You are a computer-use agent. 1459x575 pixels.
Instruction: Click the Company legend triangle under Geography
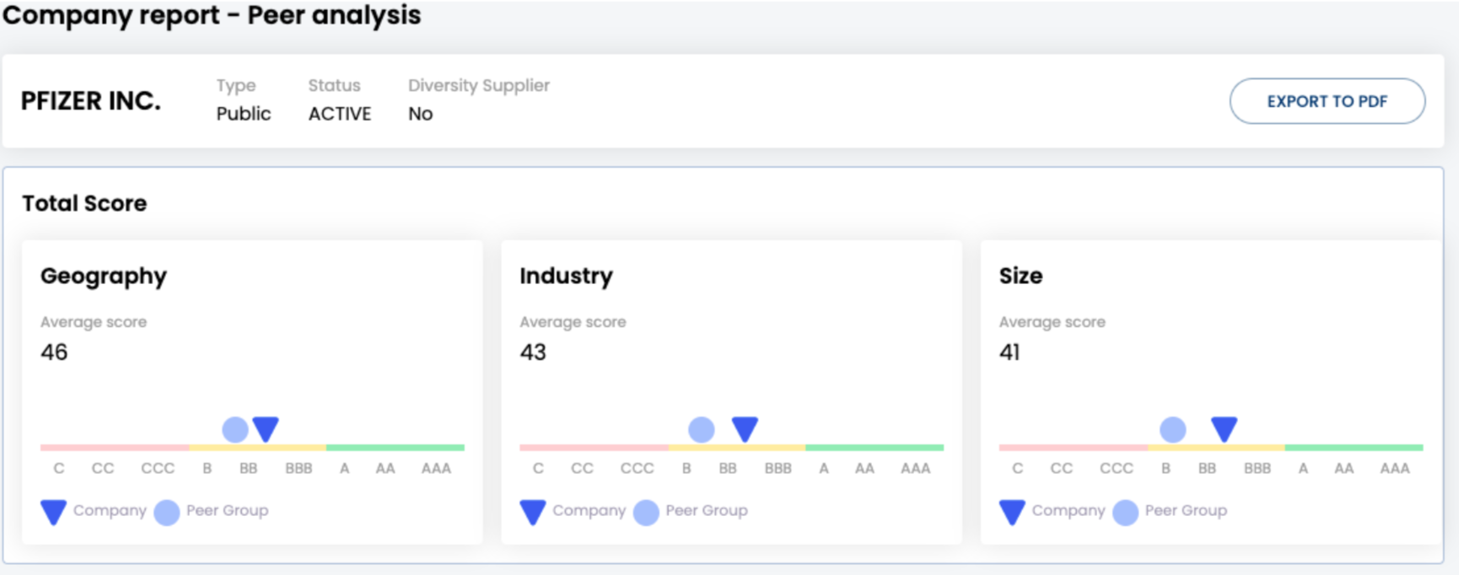pos(53,512)
